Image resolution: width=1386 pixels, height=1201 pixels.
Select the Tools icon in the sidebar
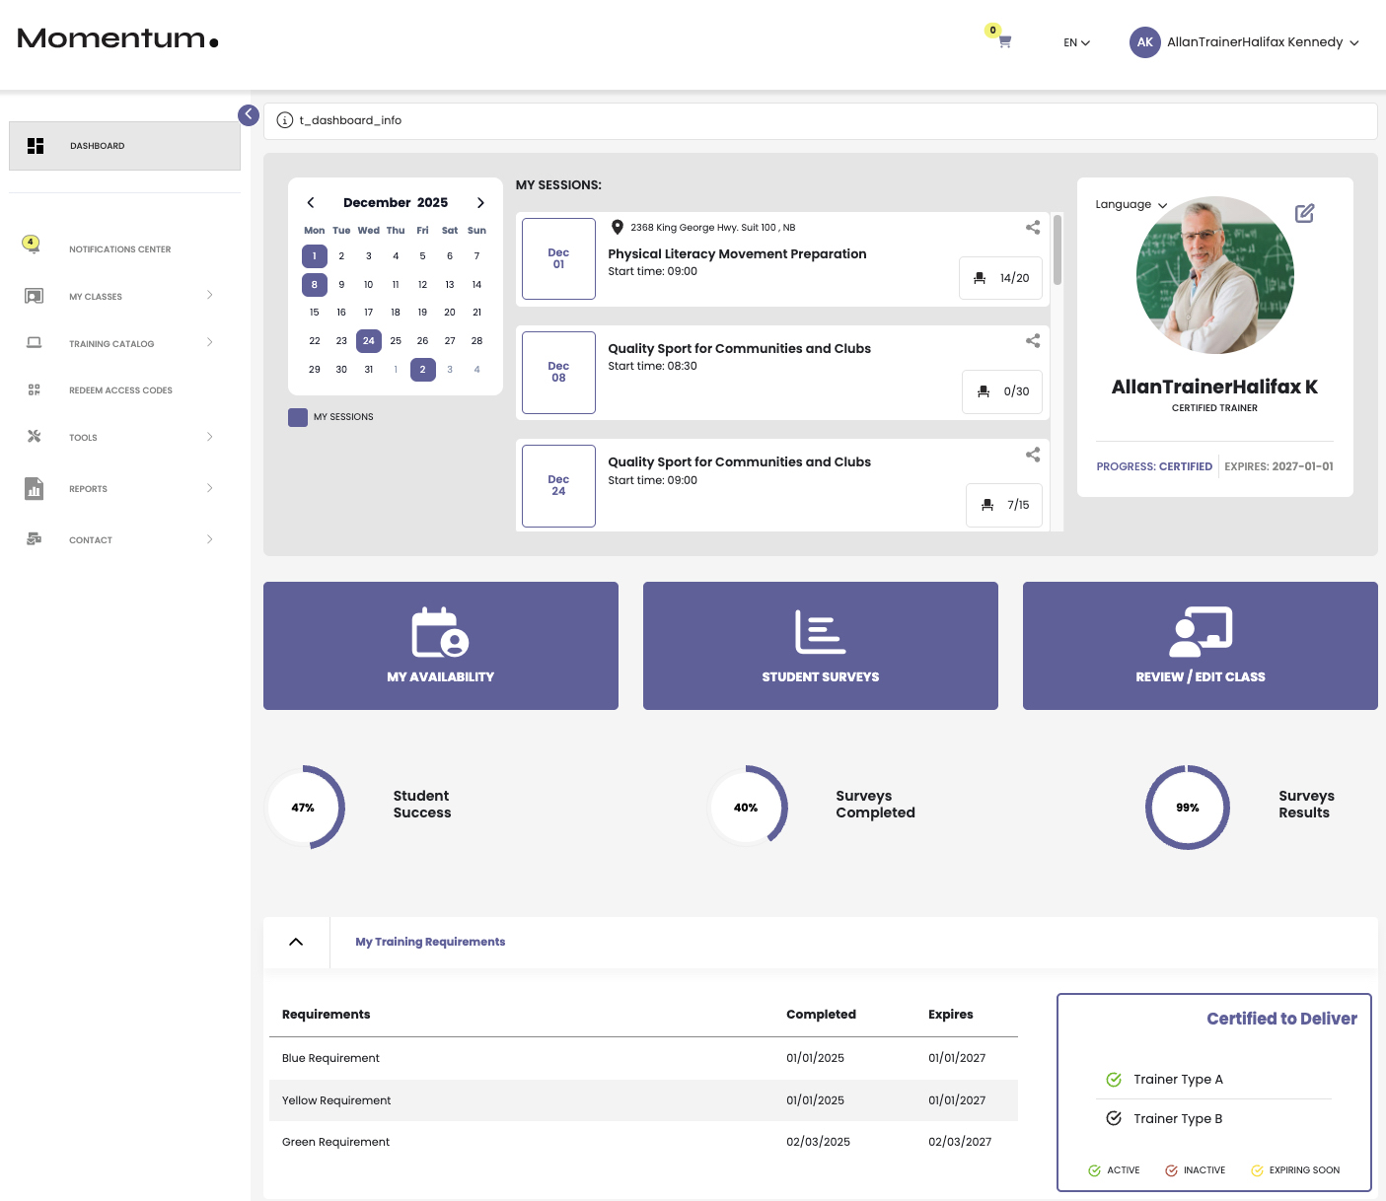34,437
